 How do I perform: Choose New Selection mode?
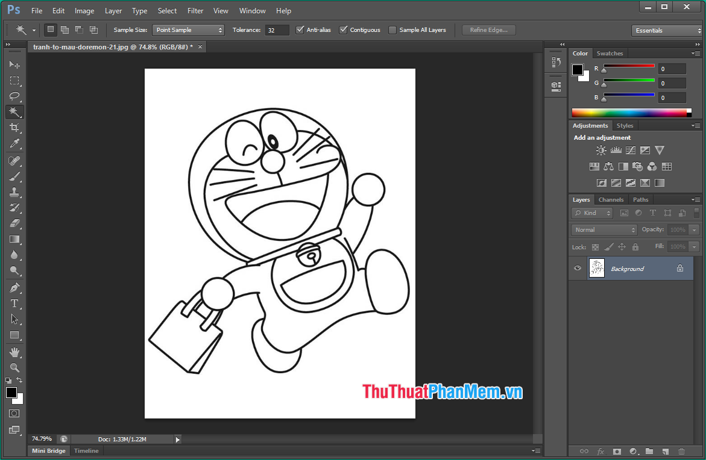coord(51,30)
